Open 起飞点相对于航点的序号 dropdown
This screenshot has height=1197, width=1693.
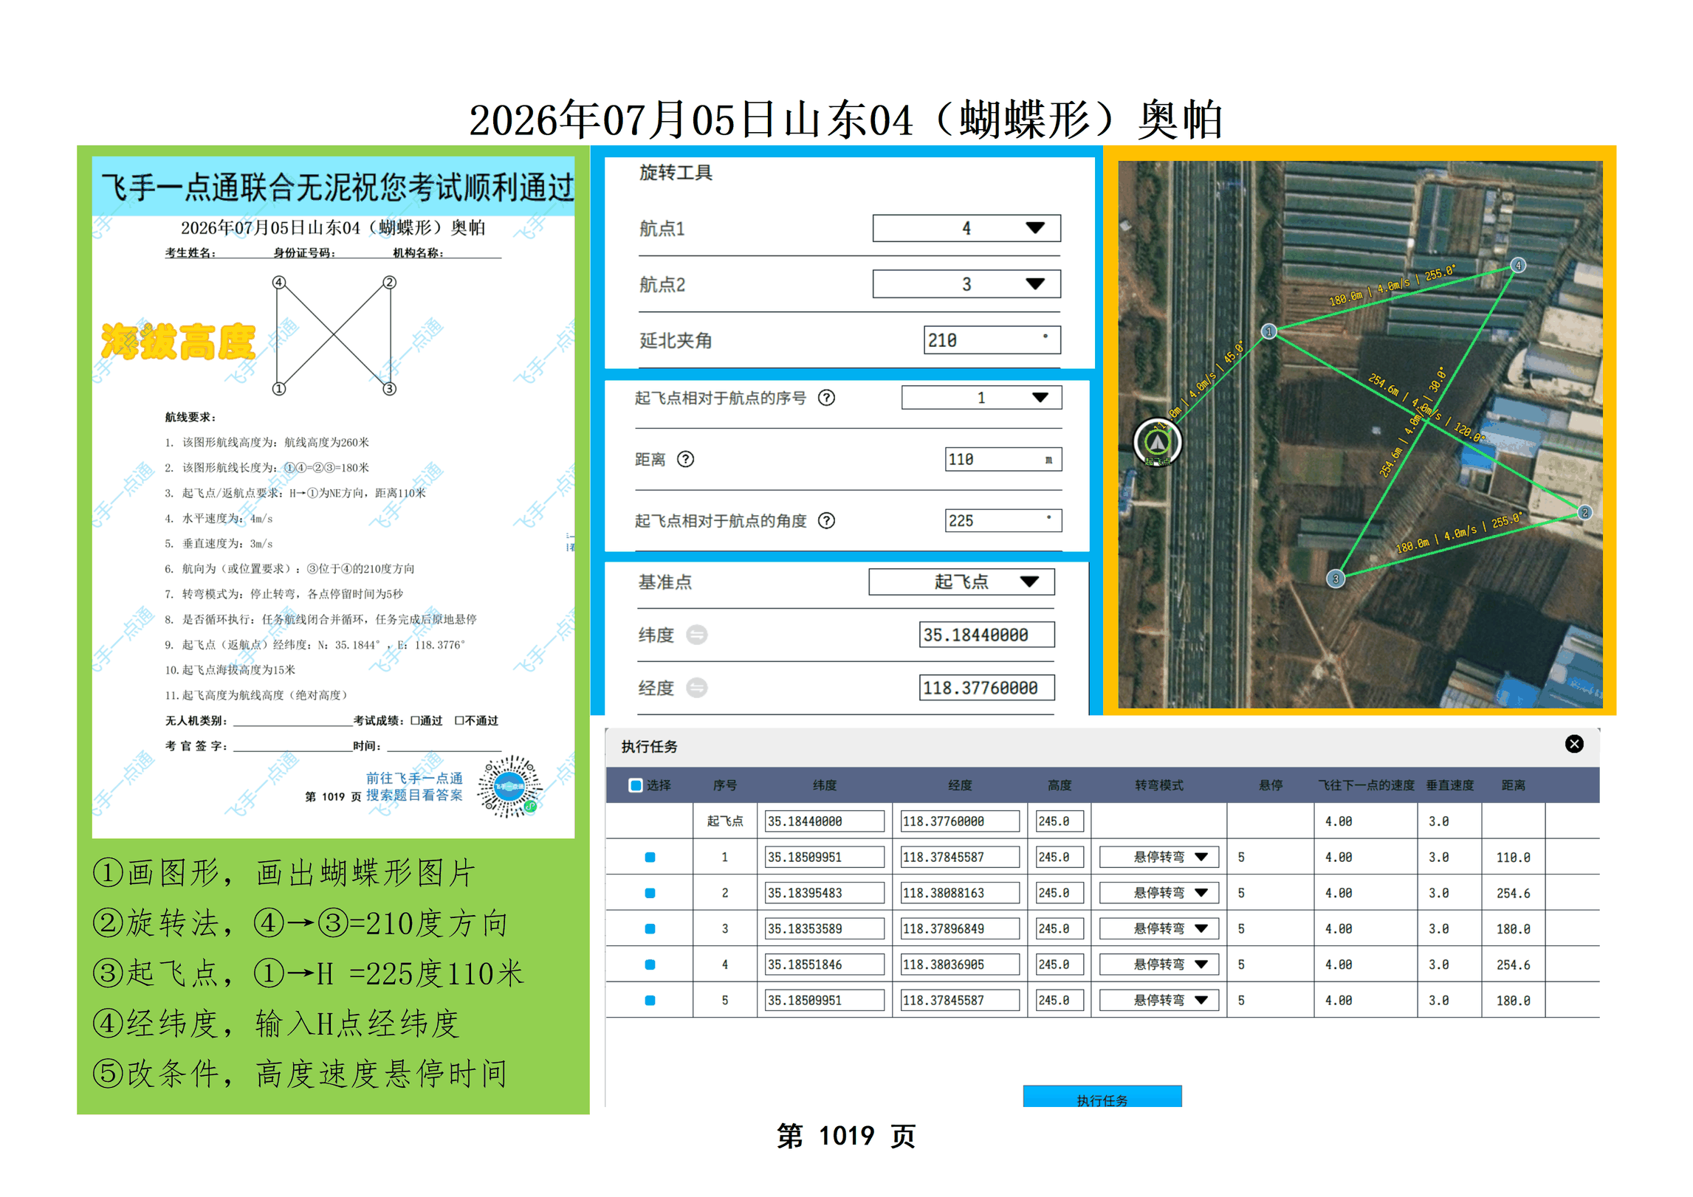[981, 398]
